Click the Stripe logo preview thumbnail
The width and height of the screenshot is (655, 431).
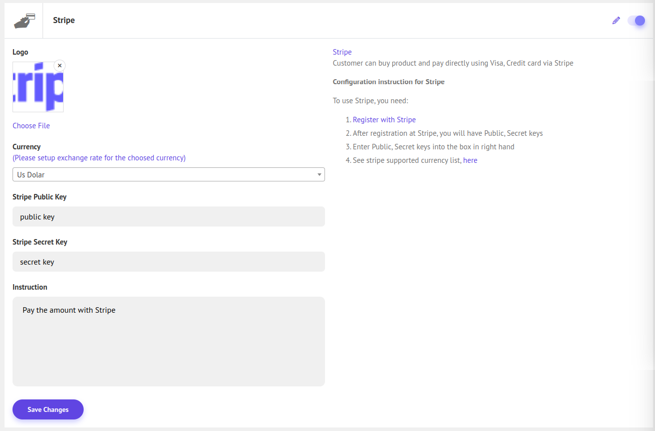coord(38,87)
